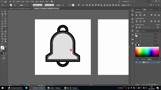This screenshot has width=161, height=90.
Task: Select the Paintbrush tool
Action: [2, 21]
